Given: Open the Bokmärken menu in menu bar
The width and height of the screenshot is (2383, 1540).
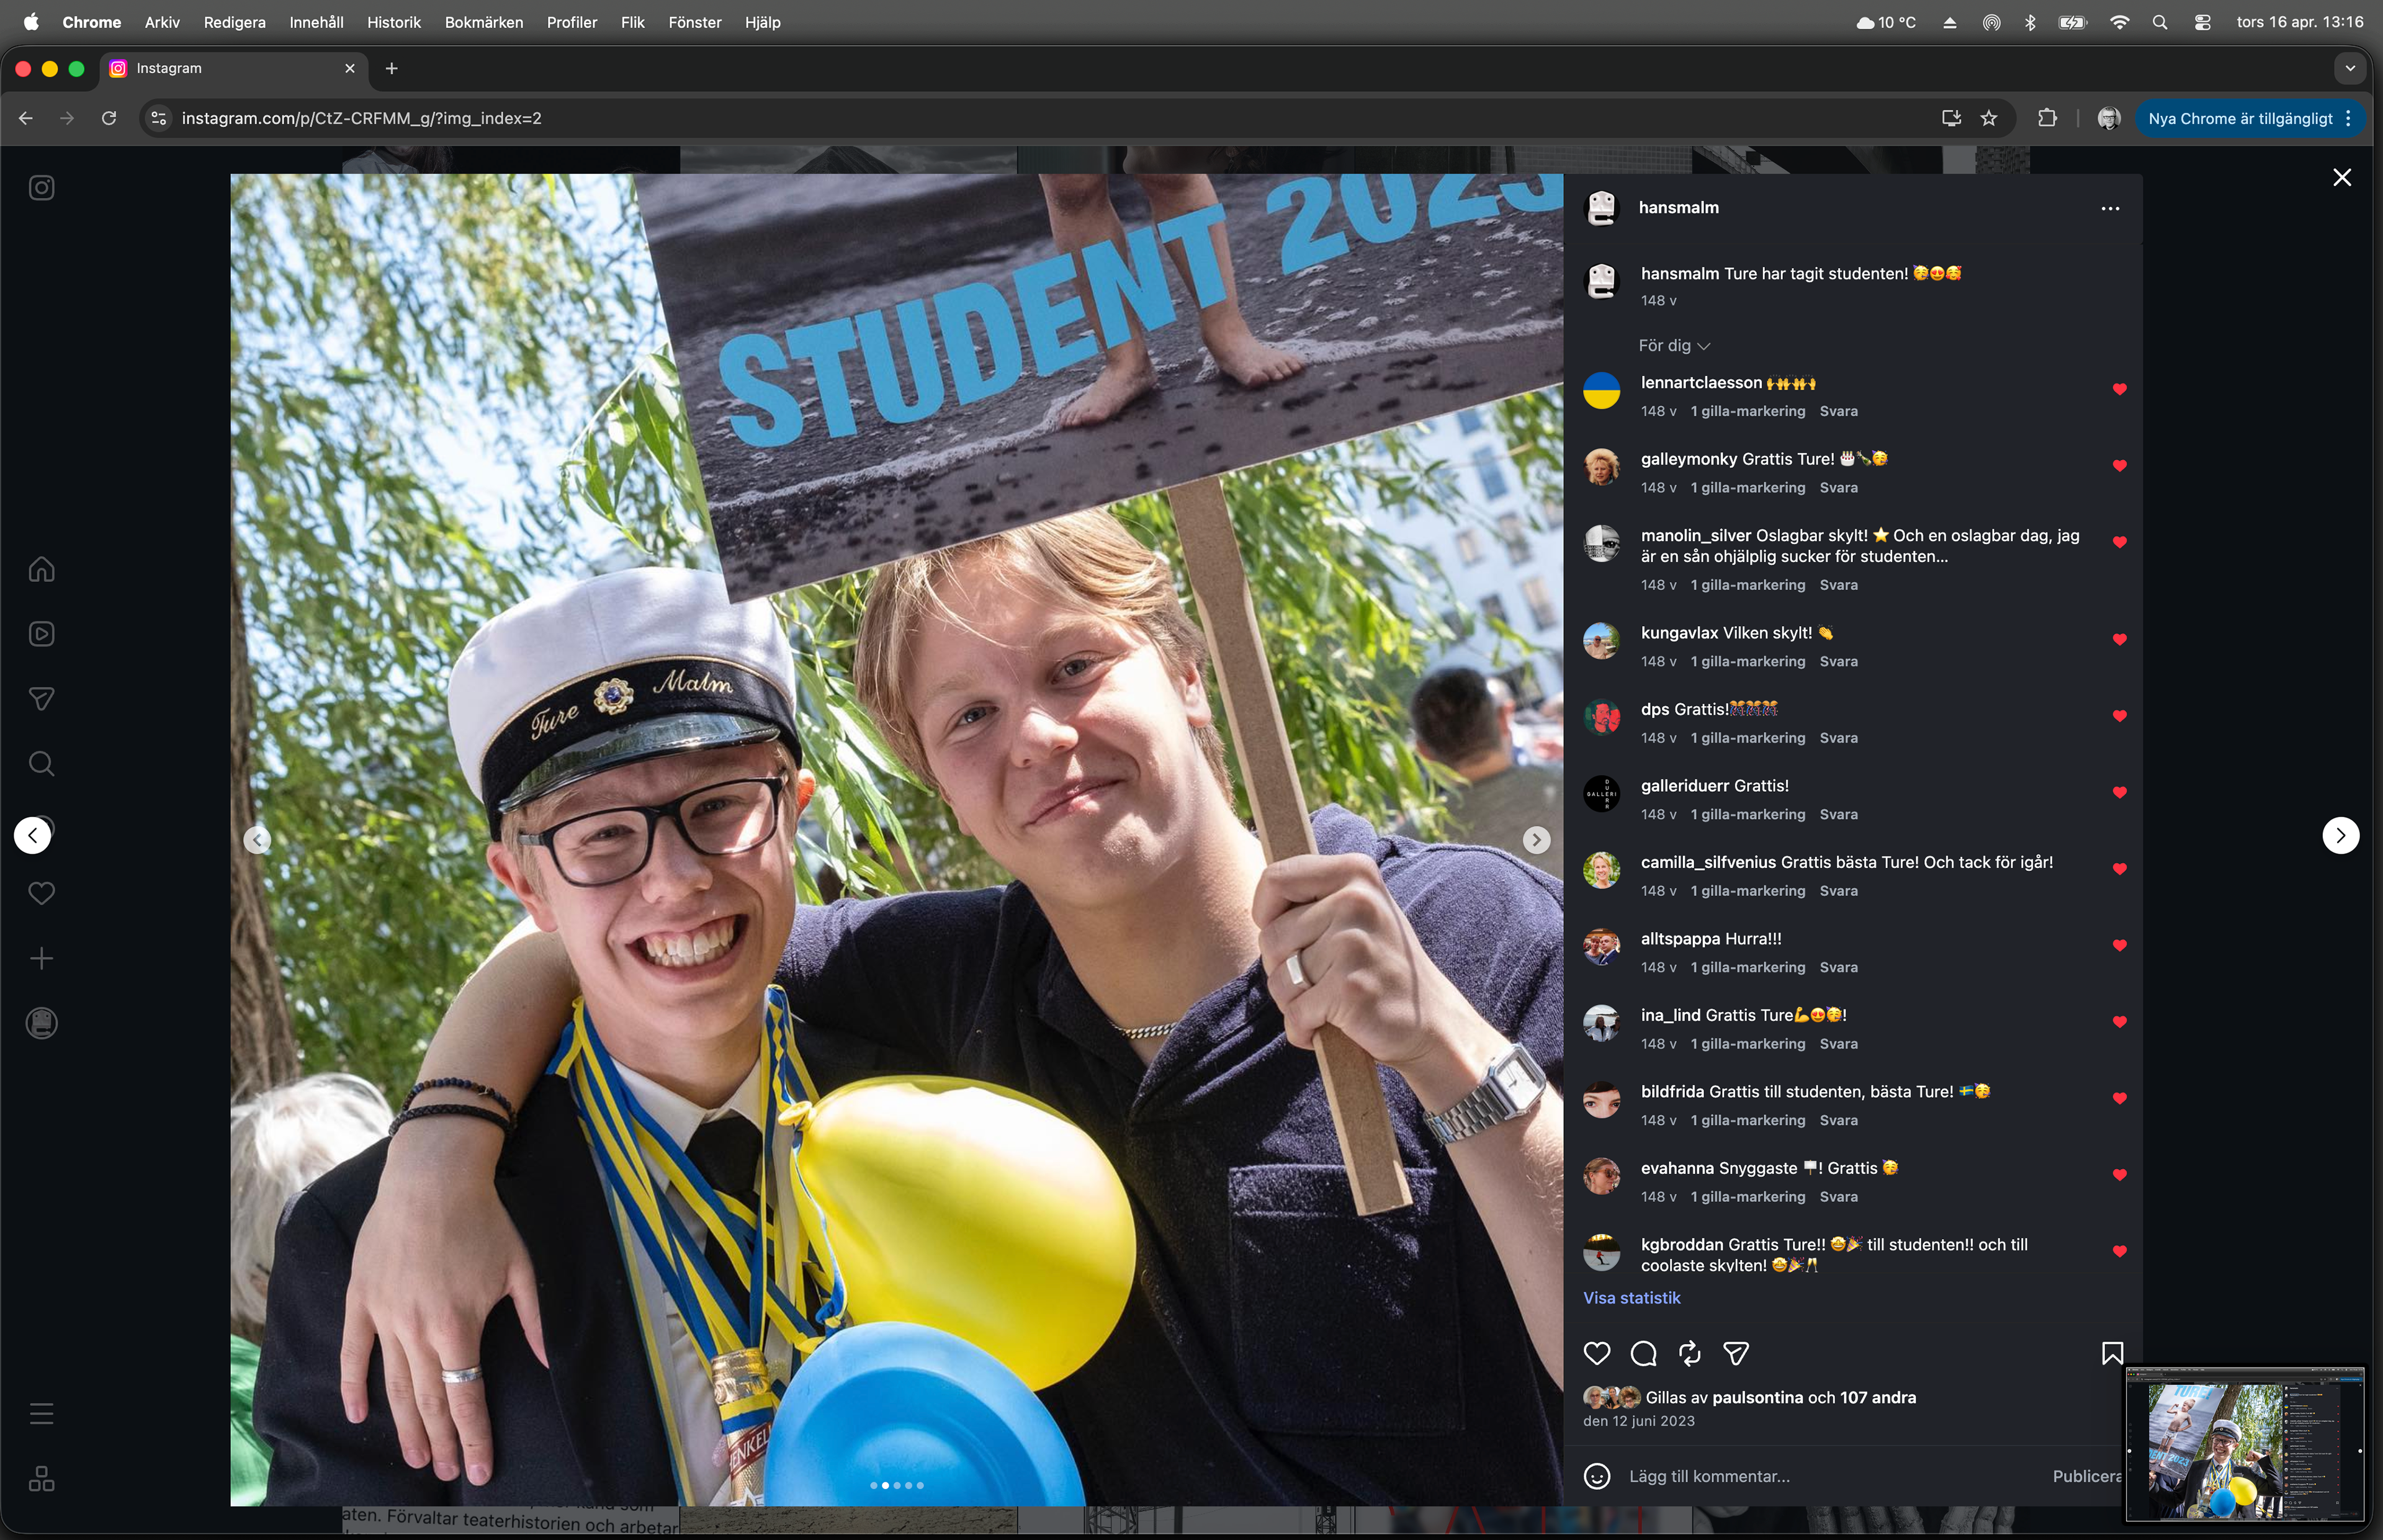Looking at the screenshot, I should pos(483,22).
